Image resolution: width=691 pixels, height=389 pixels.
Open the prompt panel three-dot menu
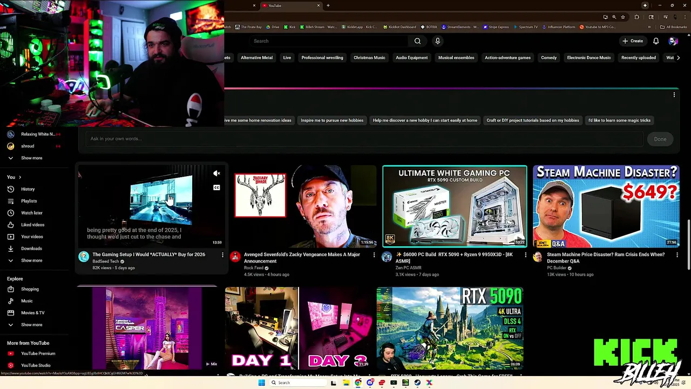674,95
